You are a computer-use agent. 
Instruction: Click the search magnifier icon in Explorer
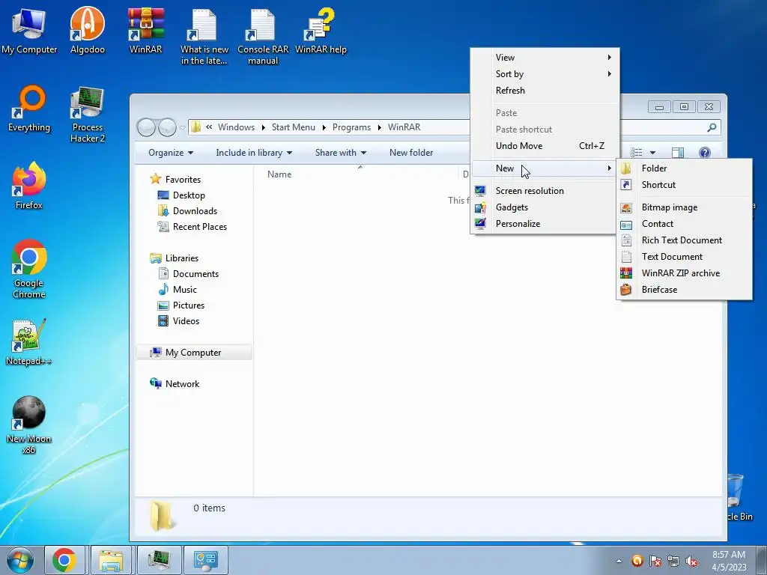tap(712, 127)
